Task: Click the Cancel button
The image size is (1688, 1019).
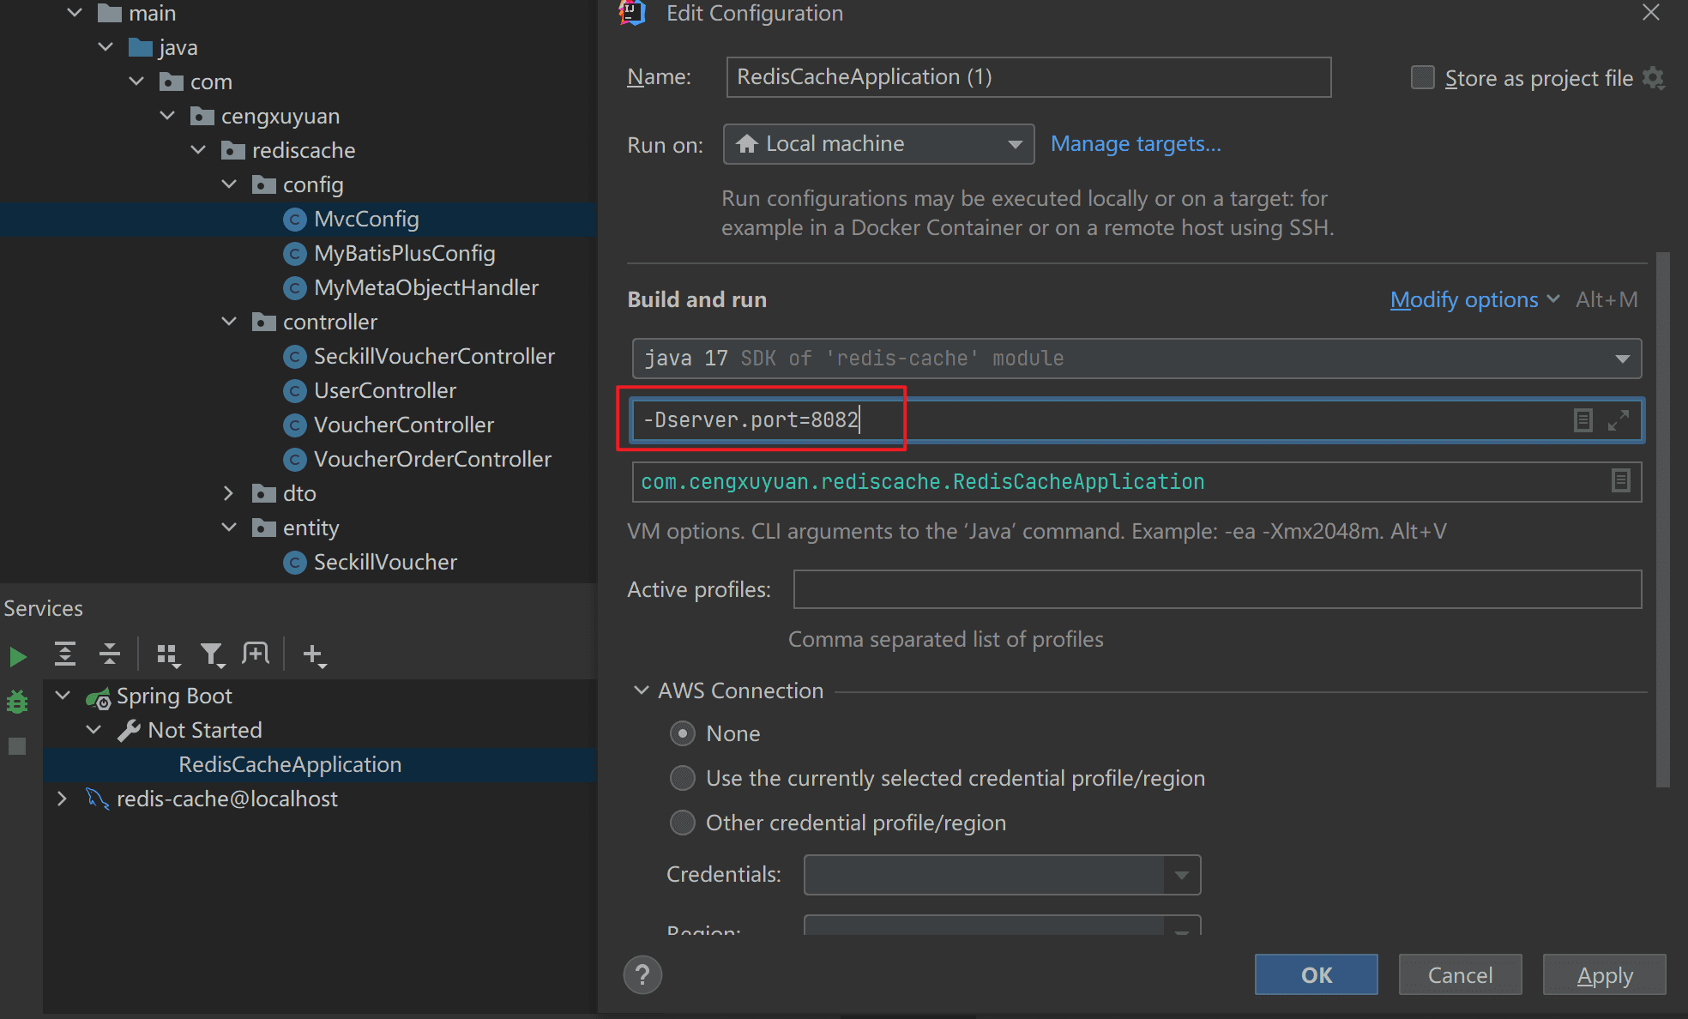Action: (x=1460, y=975)
